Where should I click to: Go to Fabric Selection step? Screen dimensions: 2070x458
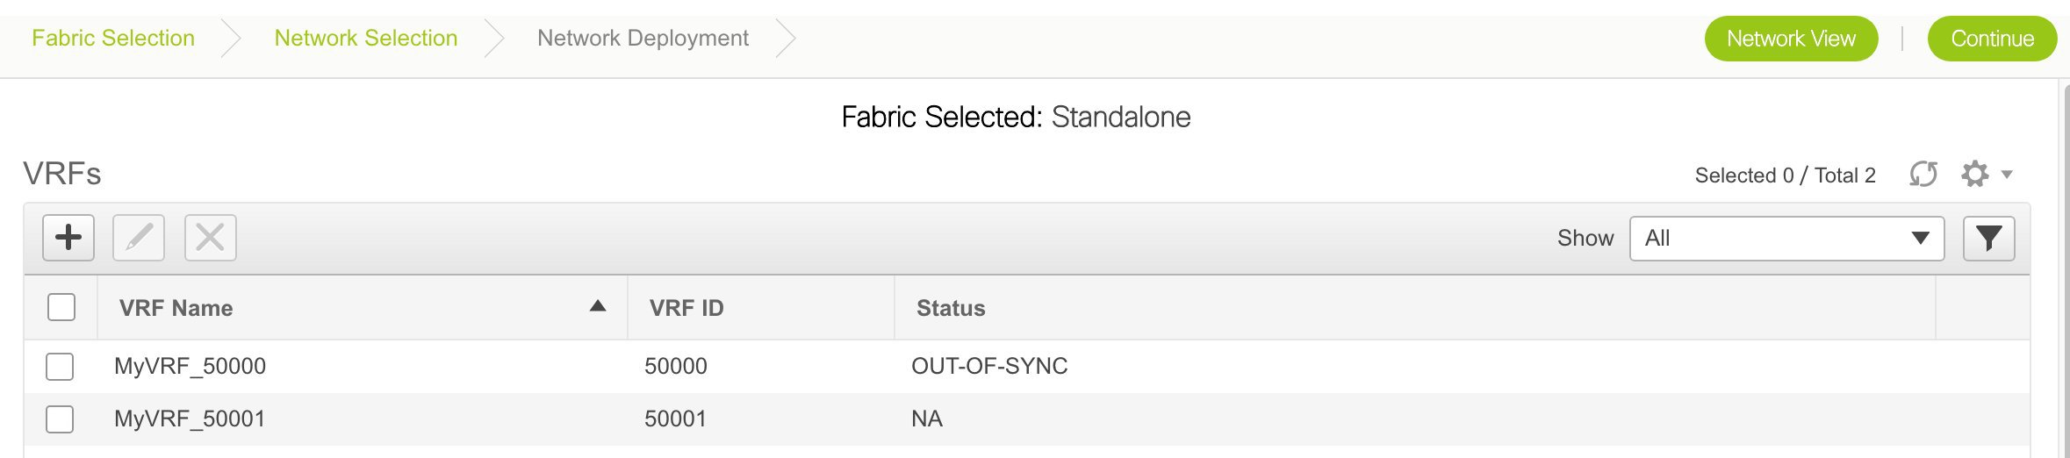pos(113,39)
